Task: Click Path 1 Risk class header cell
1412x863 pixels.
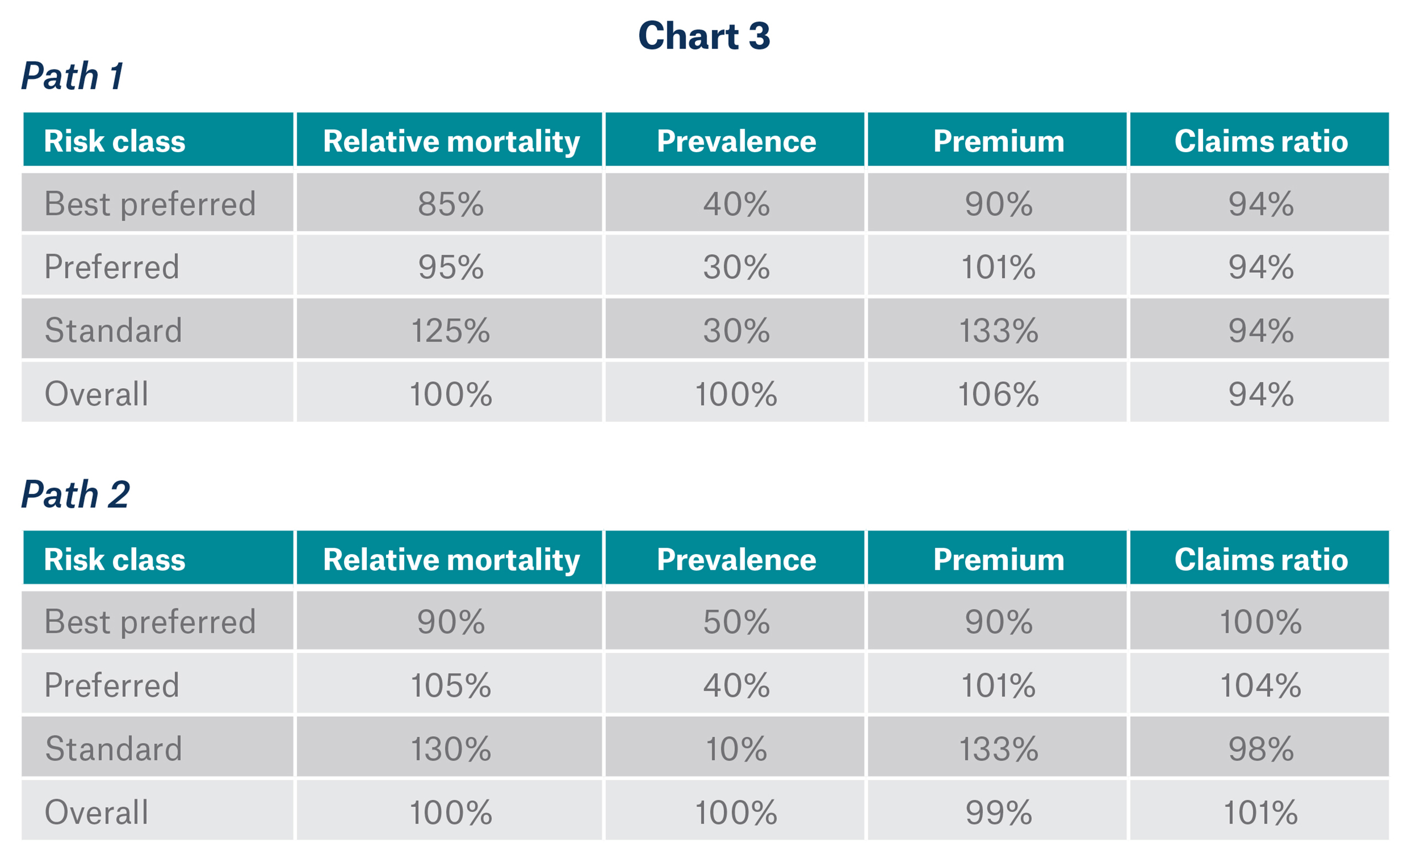Action: (115, 141)
